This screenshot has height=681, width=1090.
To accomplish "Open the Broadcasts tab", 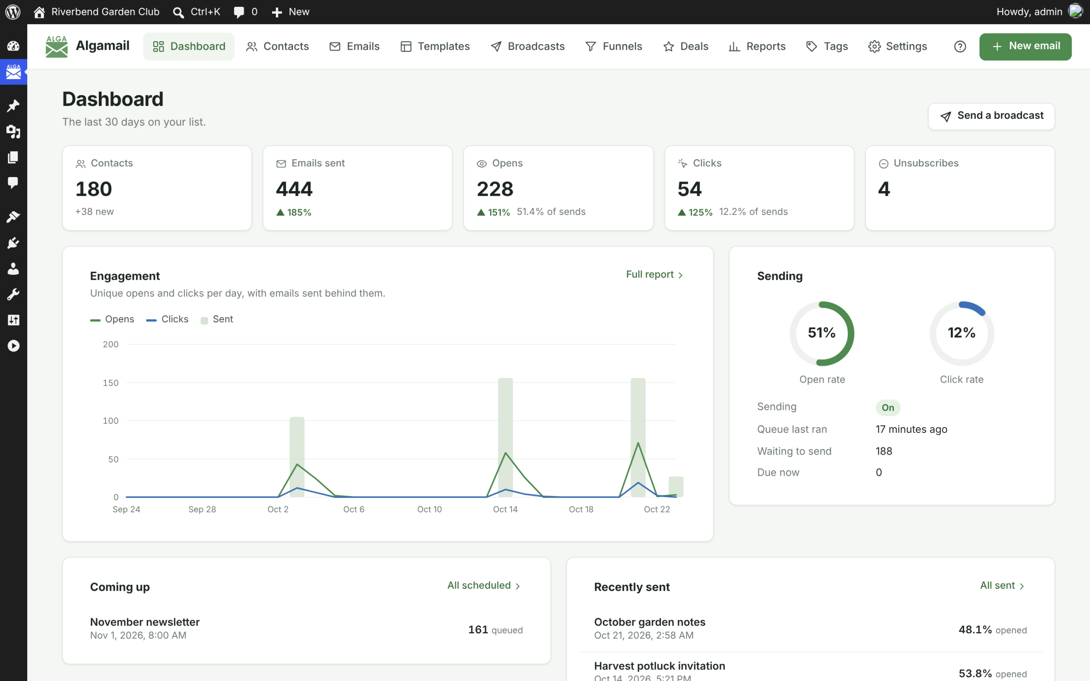I will [x=528, y=46].
